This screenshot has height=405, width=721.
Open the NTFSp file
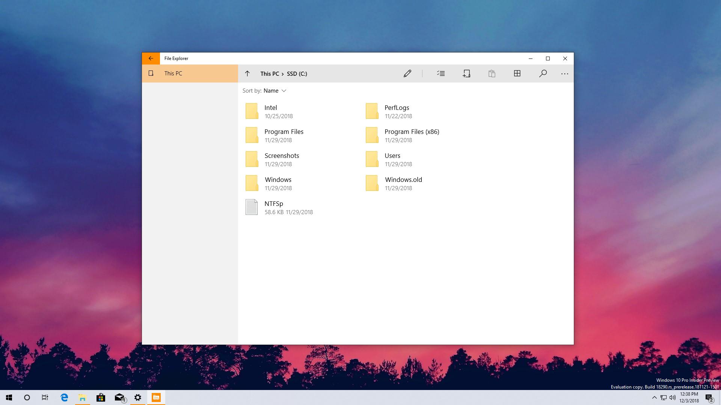(x=274, y=204)
